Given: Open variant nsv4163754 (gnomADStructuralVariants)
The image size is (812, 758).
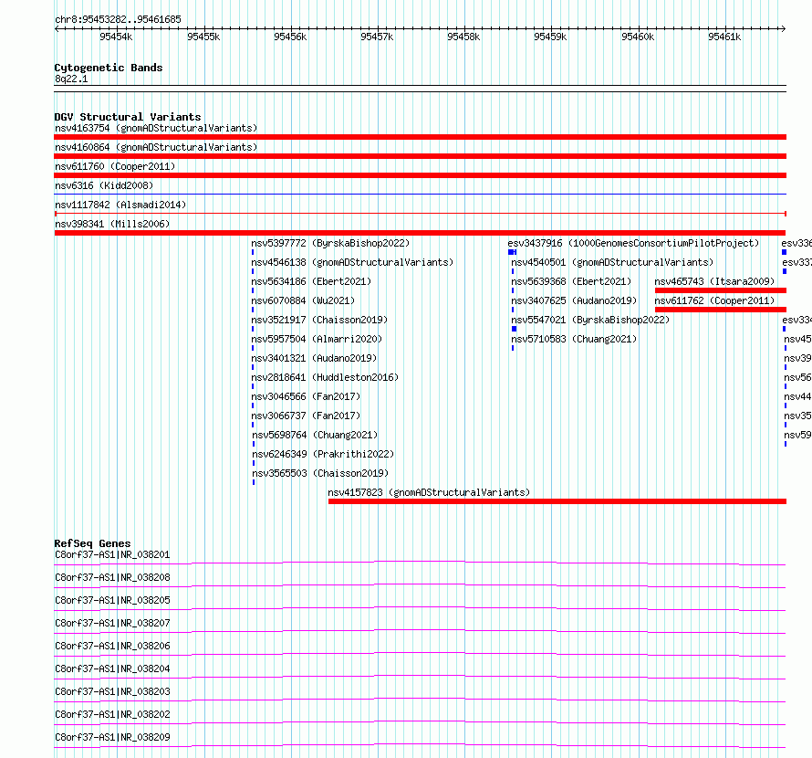Looking at the screenshot, I should click(x=156, y=128).
